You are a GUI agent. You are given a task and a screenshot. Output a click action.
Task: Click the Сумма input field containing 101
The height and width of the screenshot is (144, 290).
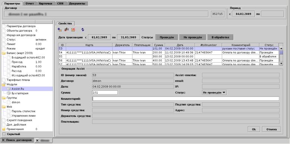105,93
